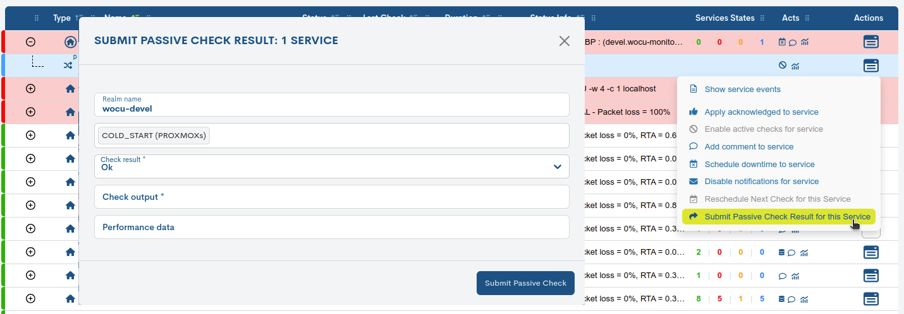Expand the host row with 1 OK service
Viewport: 904px width, 314px height.
pyautogui.click(x=30, y=276)
